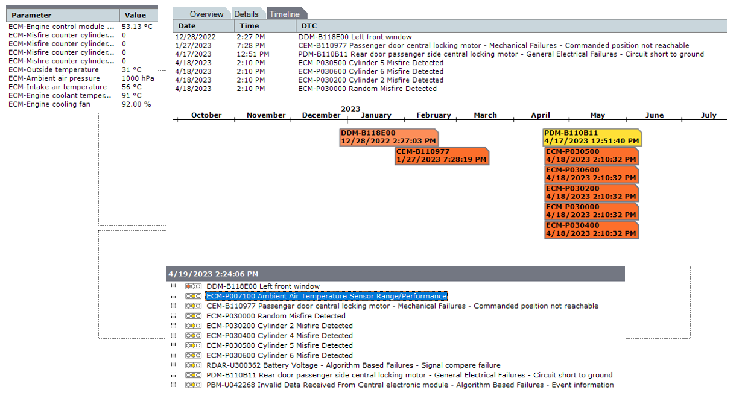
Task: Click status icon beside ECM-P007100 Ambient Air Temperature
Action: pos(193,297)
